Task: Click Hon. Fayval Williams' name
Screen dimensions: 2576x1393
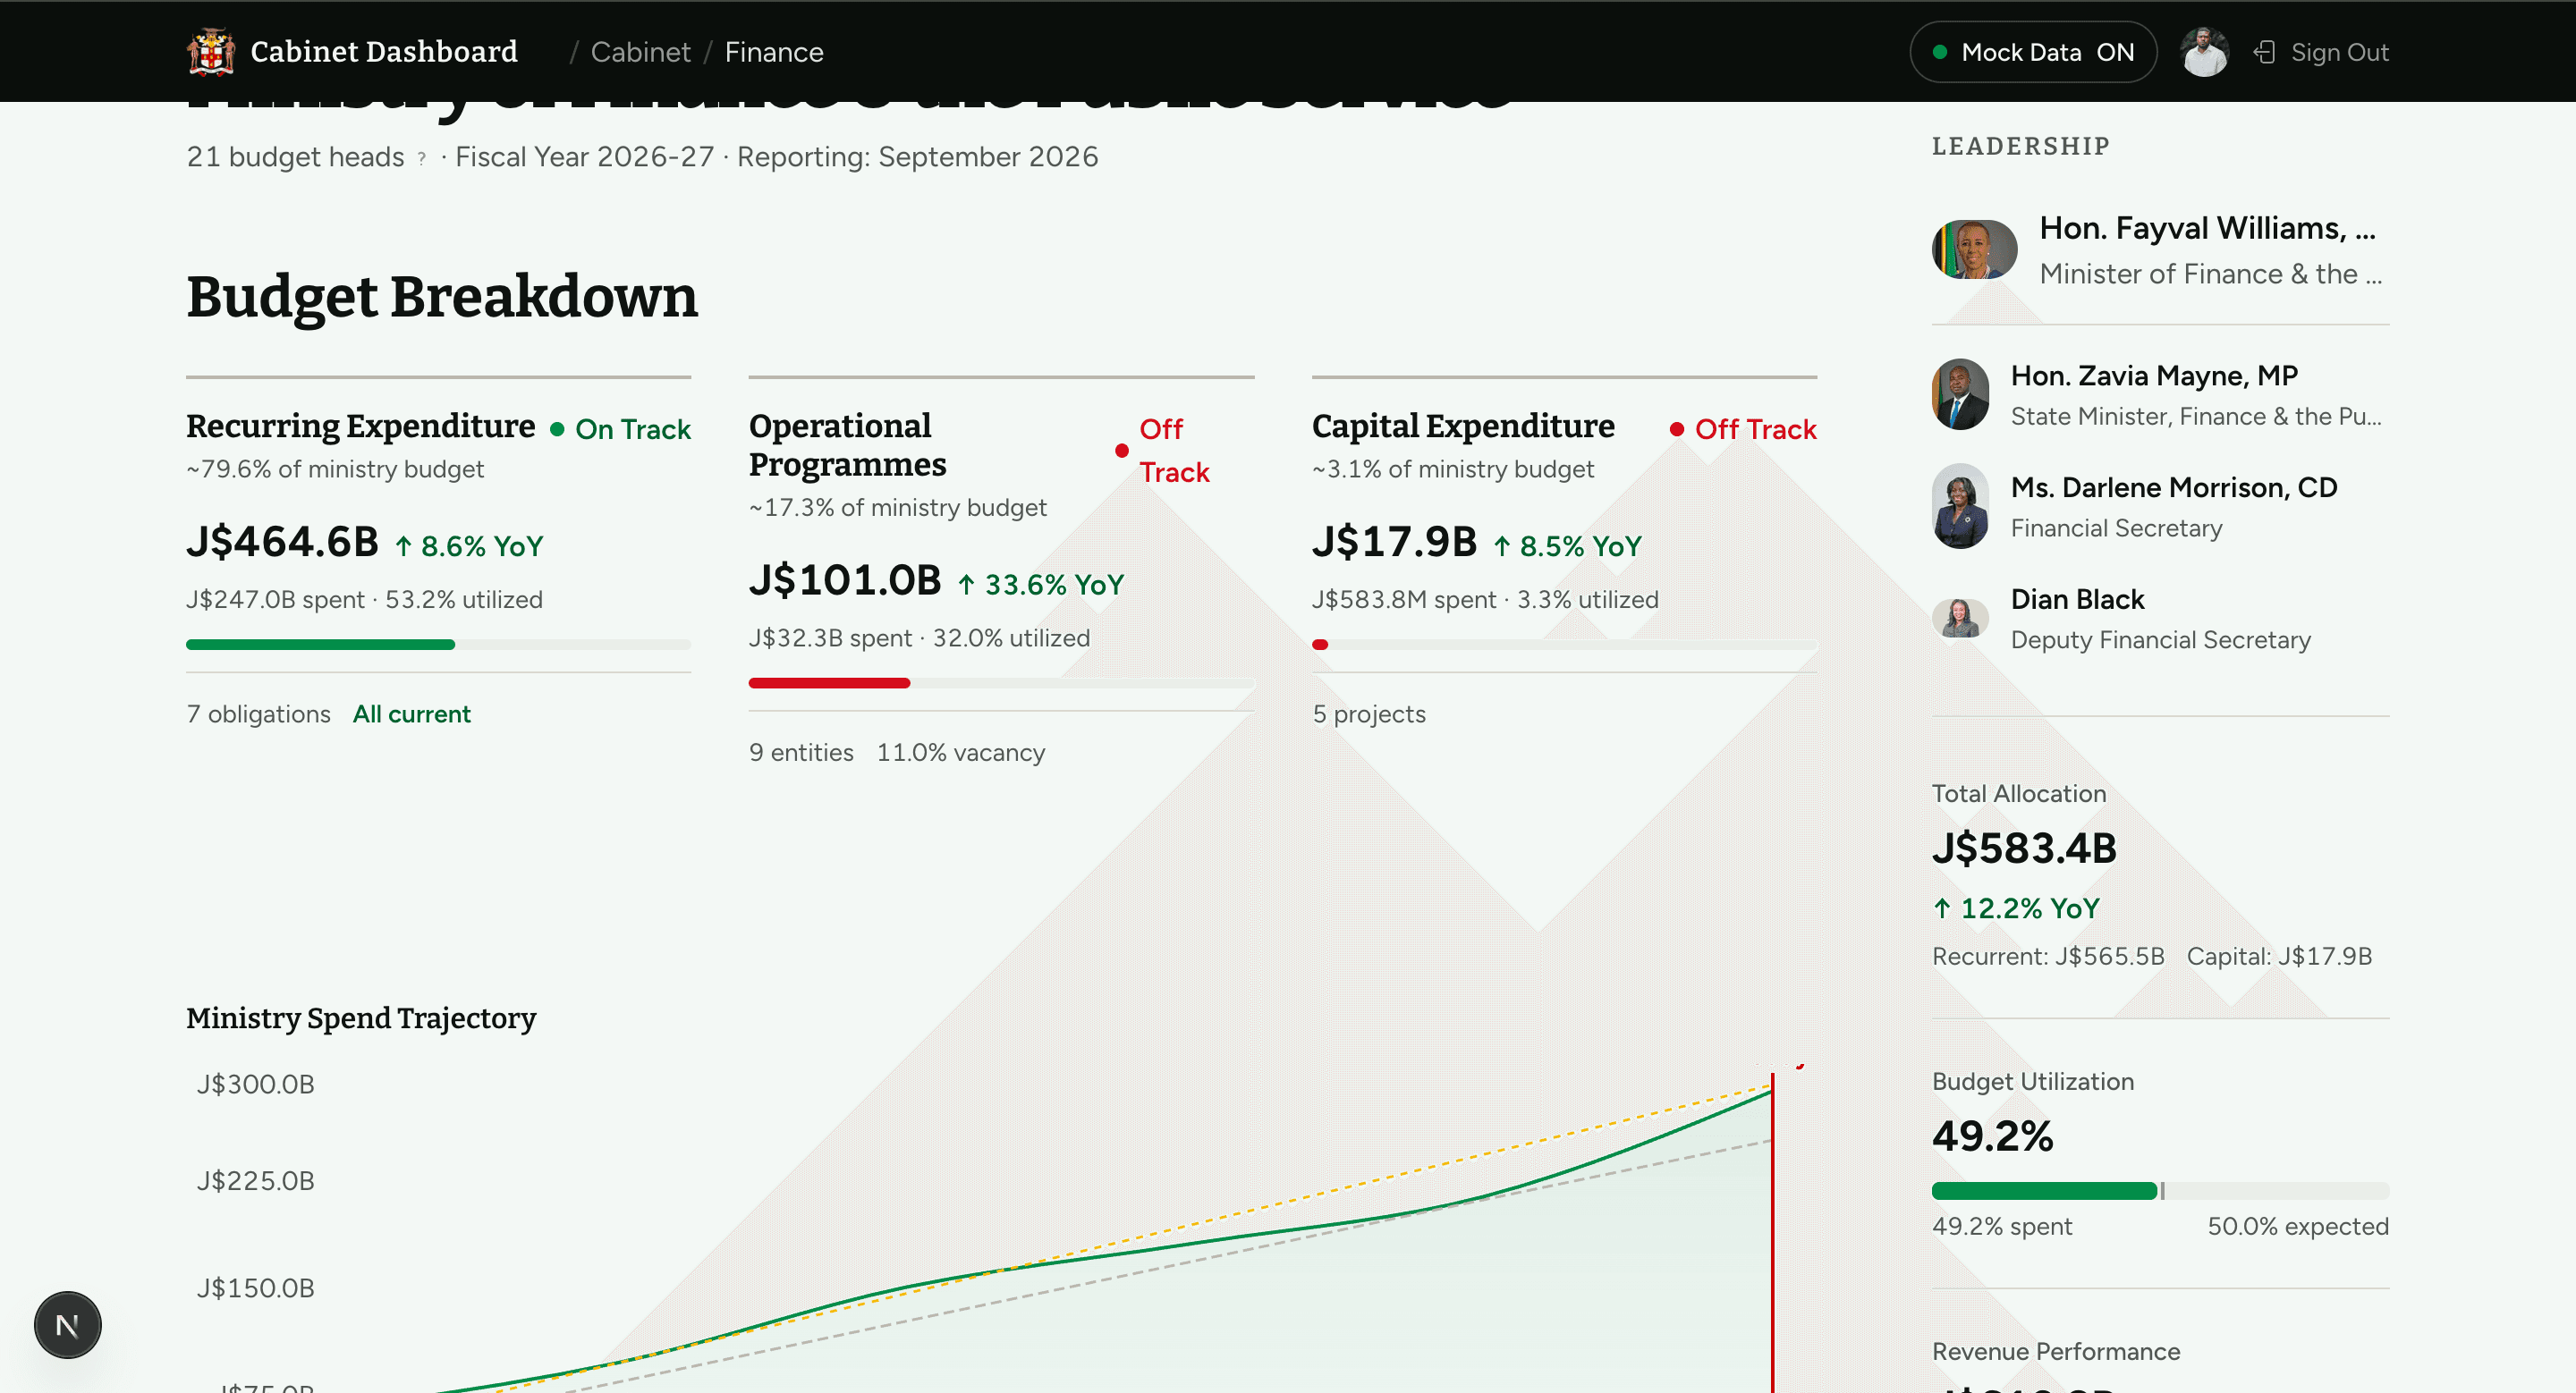Action: [2208, 229]
